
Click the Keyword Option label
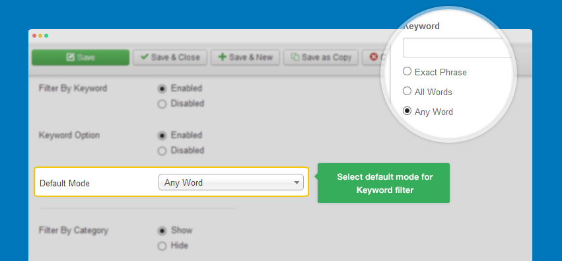(69, 135)
